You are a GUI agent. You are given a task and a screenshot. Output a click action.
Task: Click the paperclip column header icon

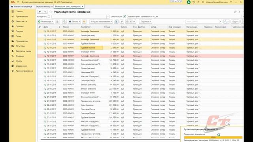pyautogui.click(x=40, y=27)
